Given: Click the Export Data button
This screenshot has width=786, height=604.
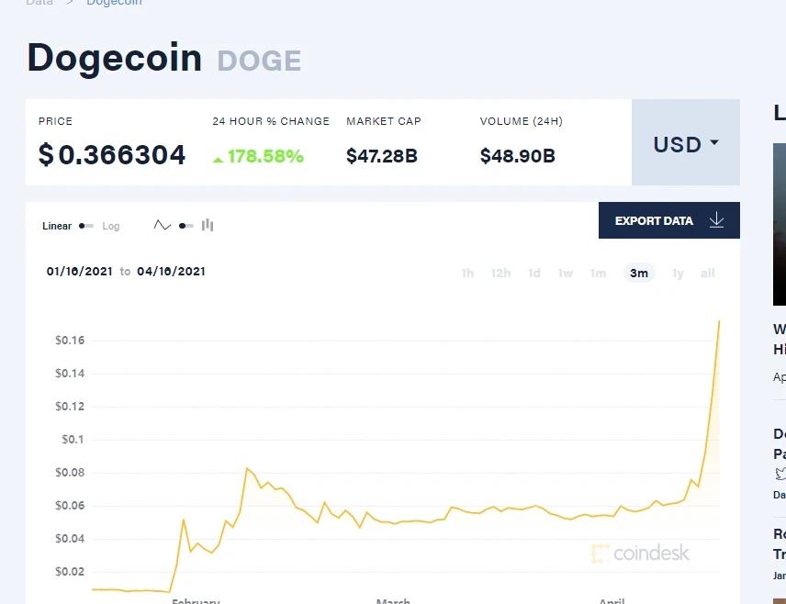Looking at the screenshot, I should coord(669,220).
